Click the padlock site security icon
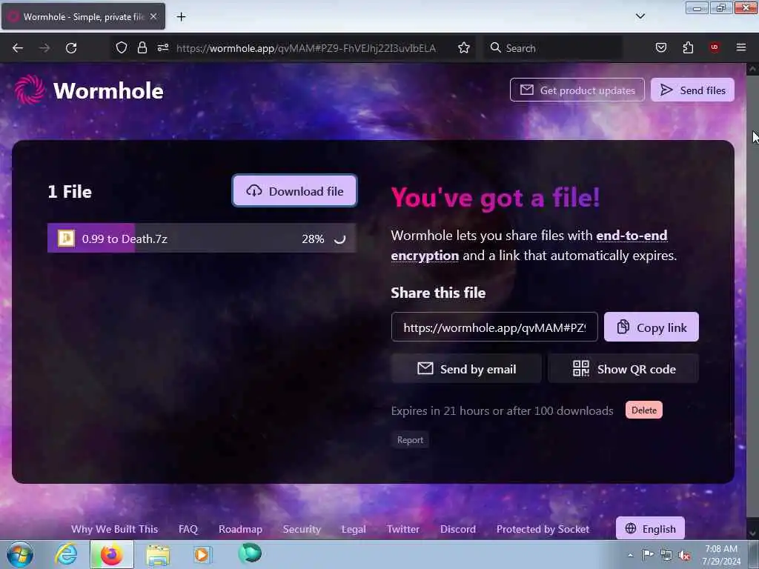 click(x=142, y=47)
